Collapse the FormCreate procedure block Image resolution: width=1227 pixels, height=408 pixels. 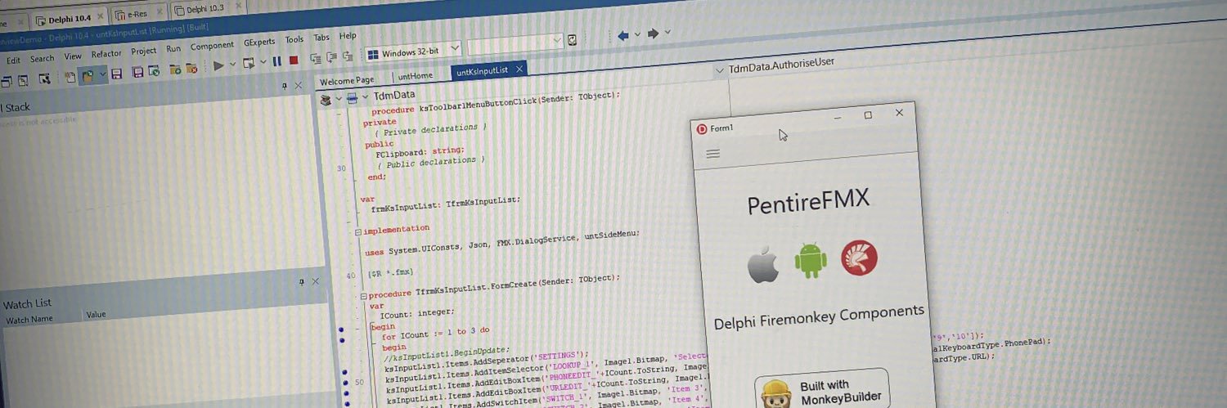[x=363, y=296]
